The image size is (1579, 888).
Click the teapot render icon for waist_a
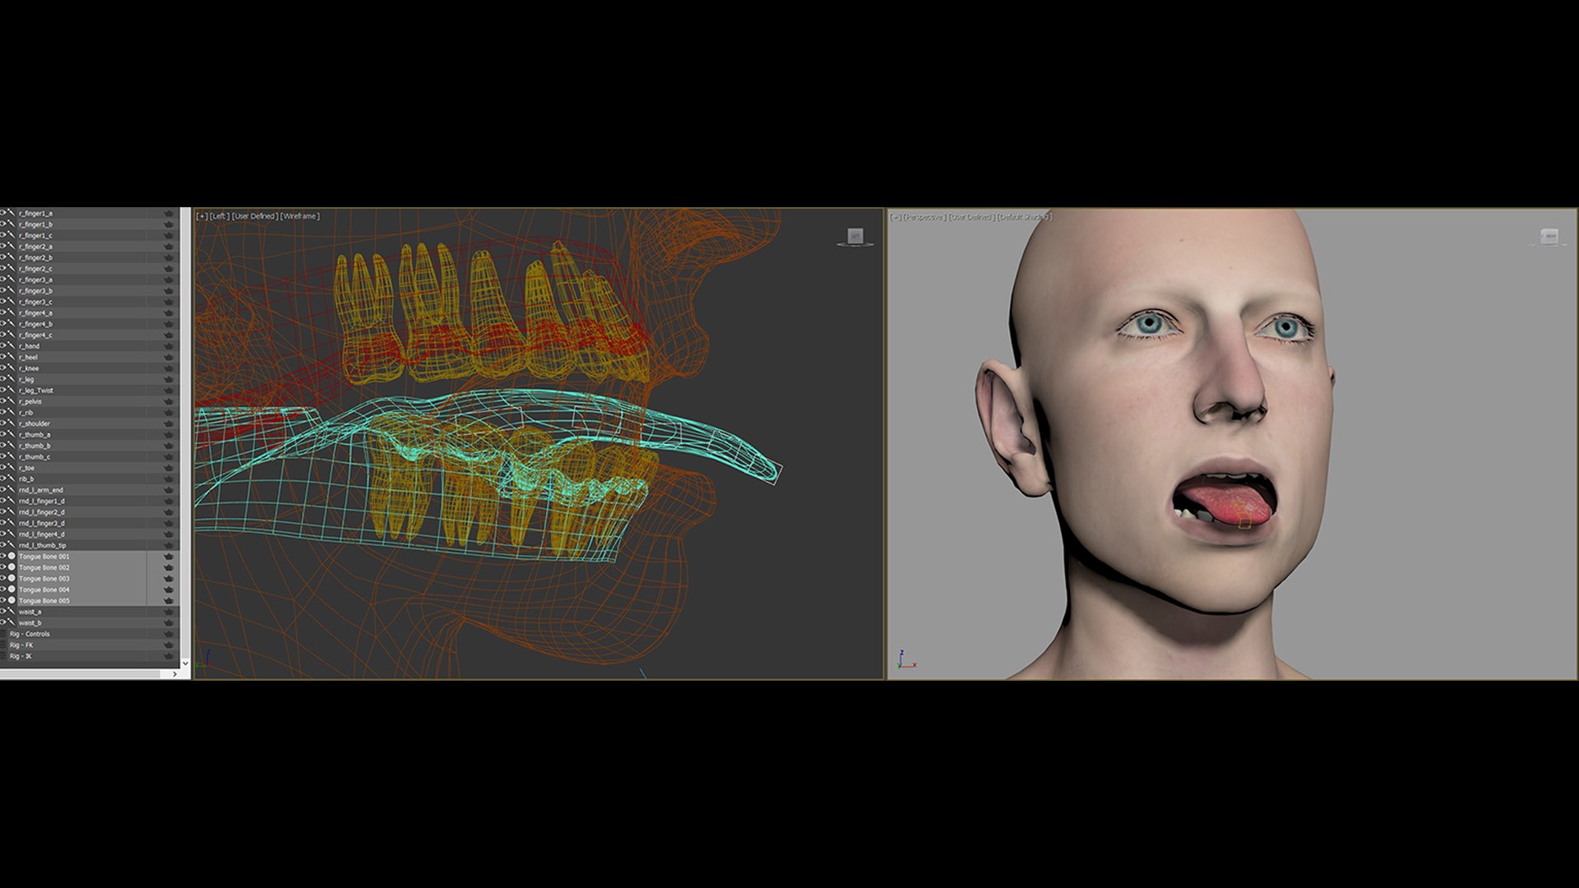169,612
